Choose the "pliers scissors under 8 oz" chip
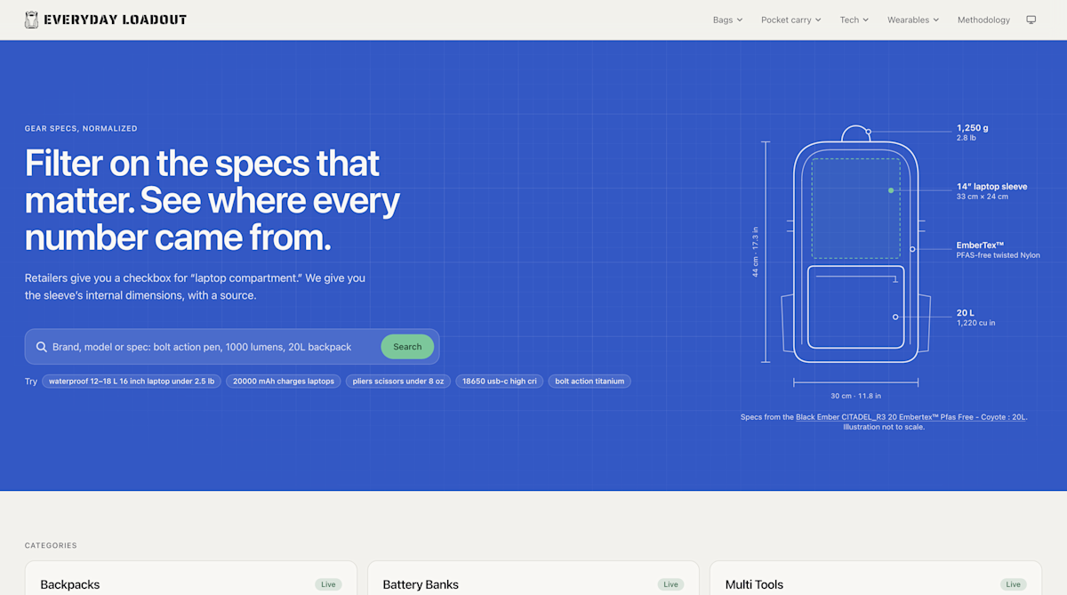The height and width of the screenshot is (595, 1067). [x=398, y=382]
